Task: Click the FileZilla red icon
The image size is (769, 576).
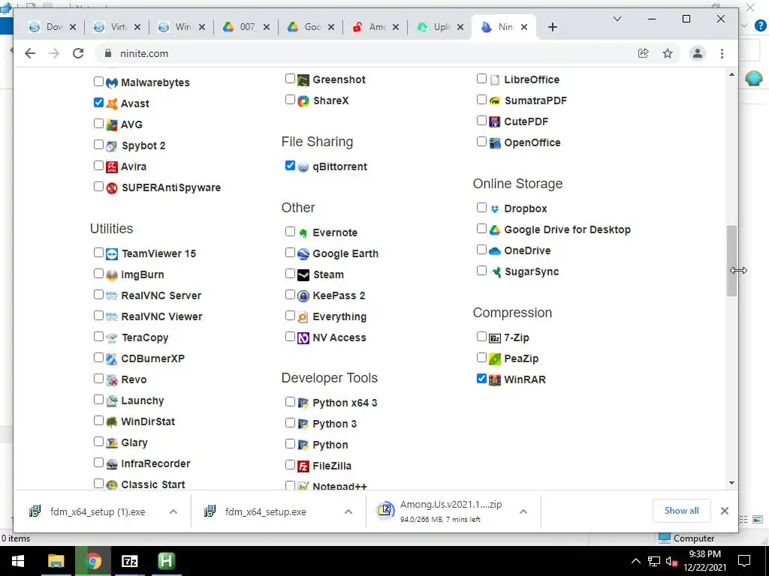Action: point(303,466)
